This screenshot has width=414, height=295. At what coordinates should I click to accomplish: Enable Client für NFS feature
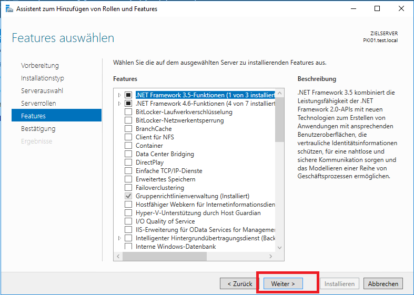[x=128, y=137]
